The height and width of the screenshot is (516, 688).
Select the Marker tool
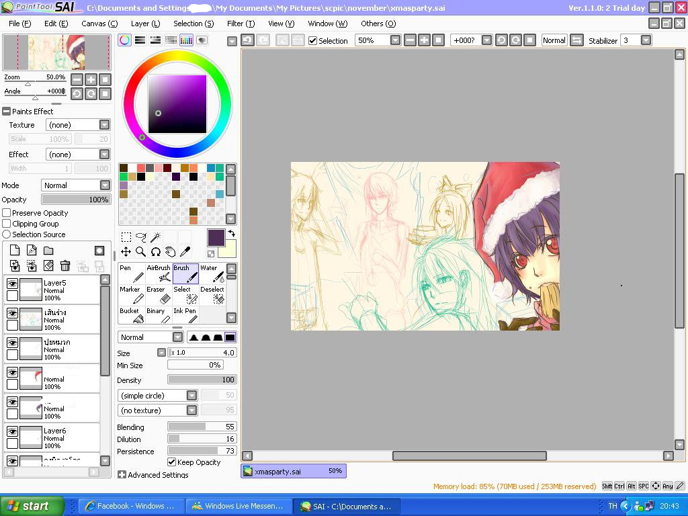(132, 295)
